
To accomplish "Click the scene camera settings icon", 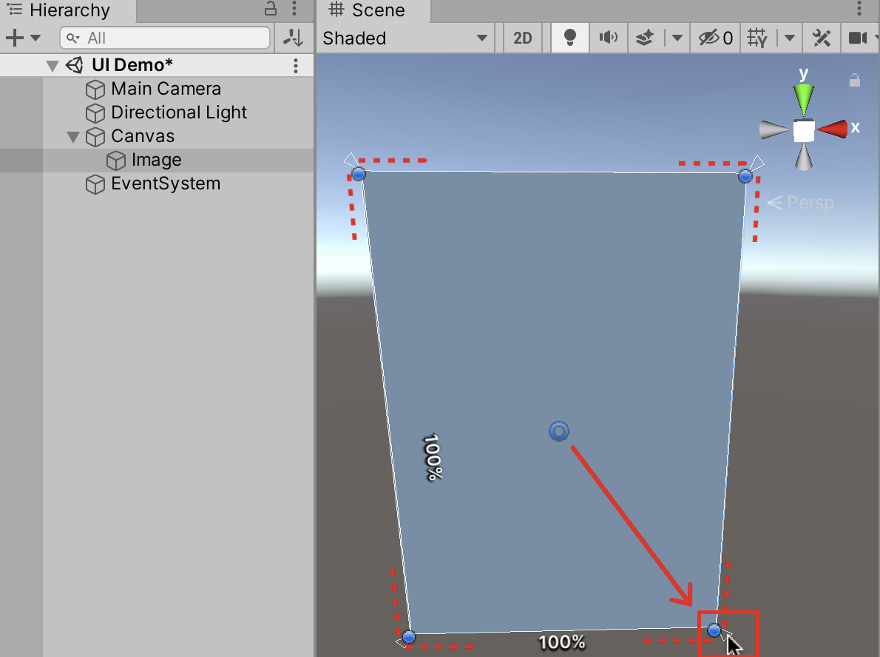I will coord(858,38).
